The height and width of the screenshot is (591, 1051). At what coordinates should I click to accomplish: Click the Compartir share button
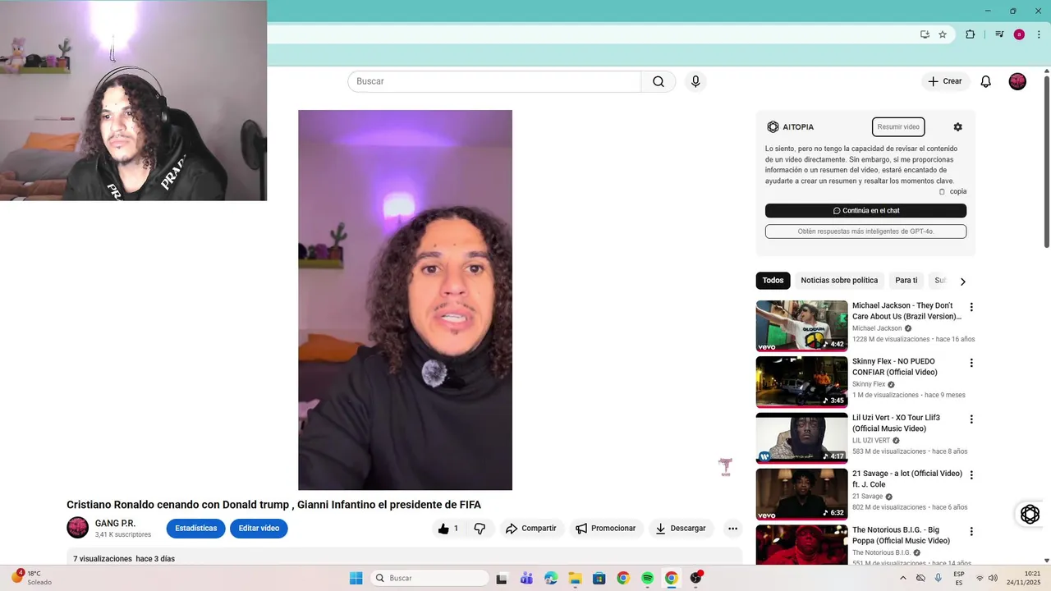pyautogui.click(x=530, y=529)
